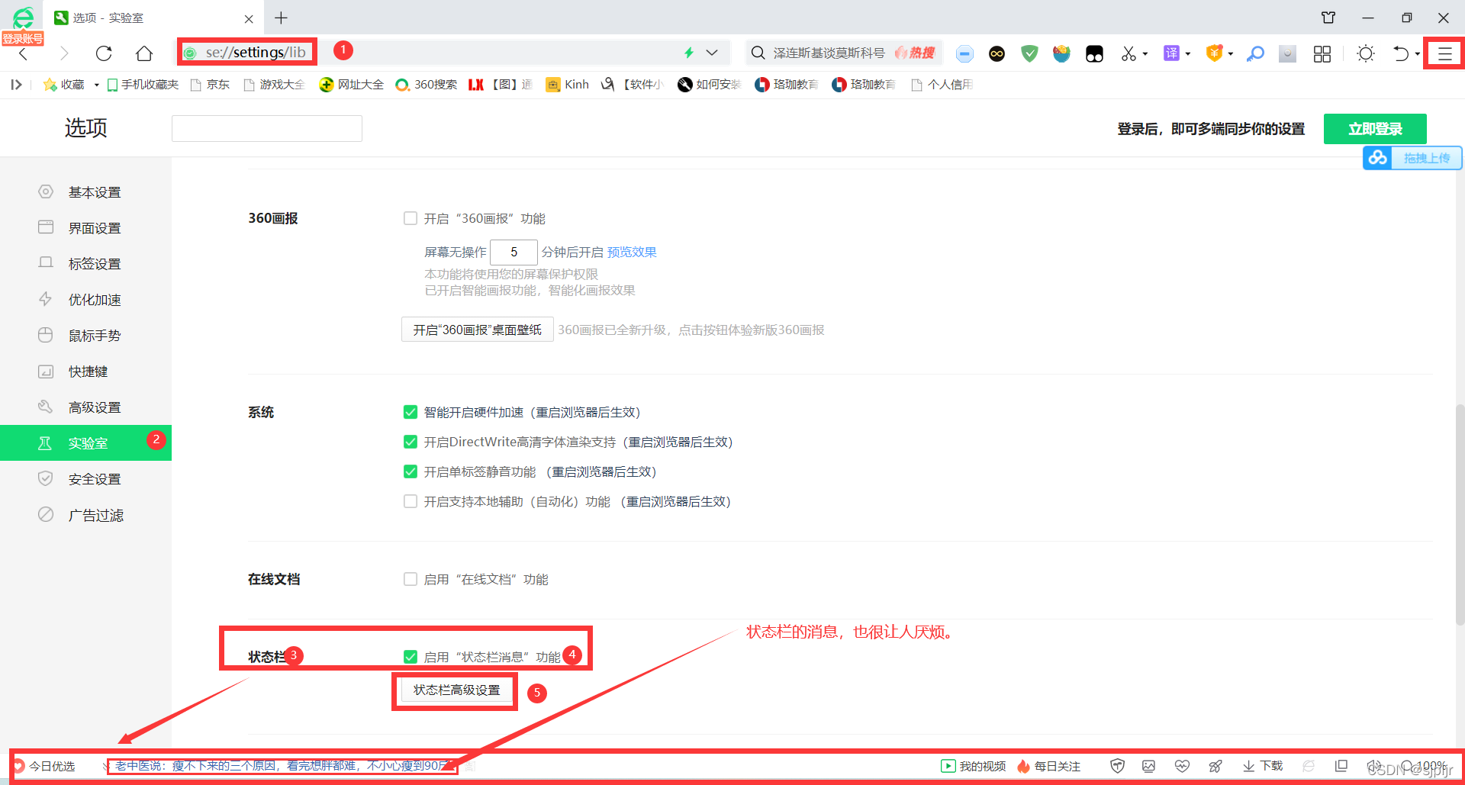Screen dimensions: 1465x785
Task: Click the blue minus circle extension icon
Action: tap(964, 53)
